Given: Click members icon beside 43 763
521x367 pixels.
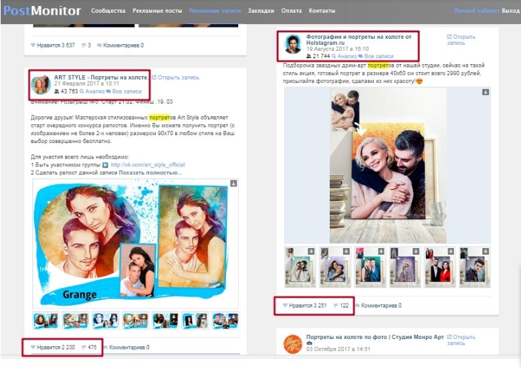Looking at the screenshot, I should [x=57, y=92].
